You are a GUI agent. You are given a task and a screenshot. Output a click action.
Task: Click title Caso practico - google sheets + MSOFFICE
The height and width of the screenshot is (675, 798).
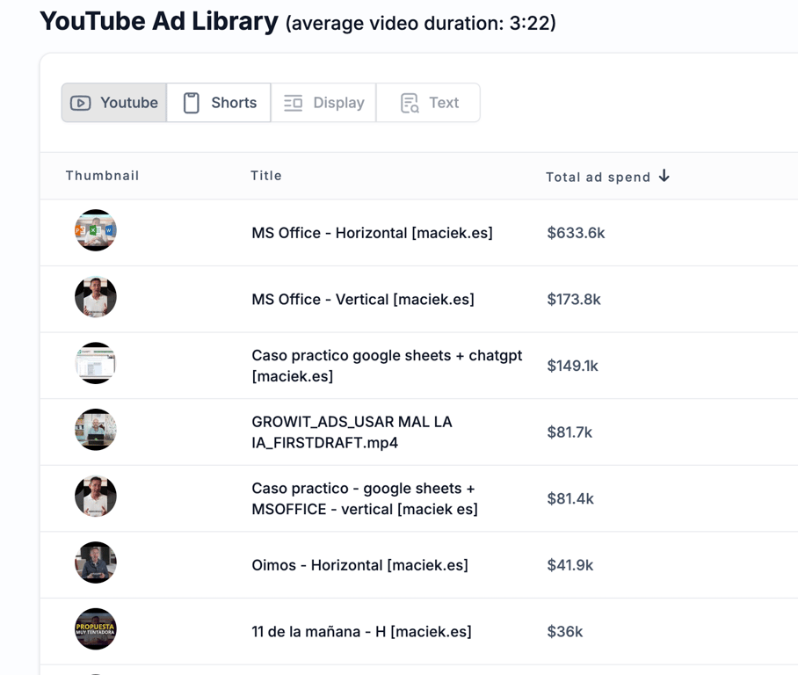[365, 498]
